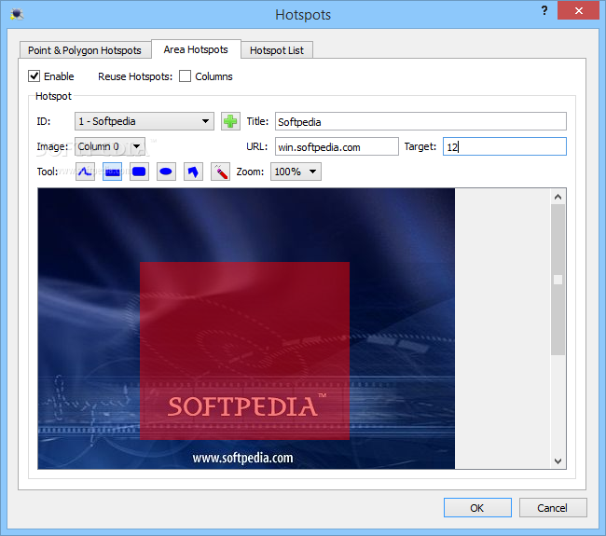Close the Hotspots dialog window
Viewport: 606px width, 536px height.
(578, 10)
